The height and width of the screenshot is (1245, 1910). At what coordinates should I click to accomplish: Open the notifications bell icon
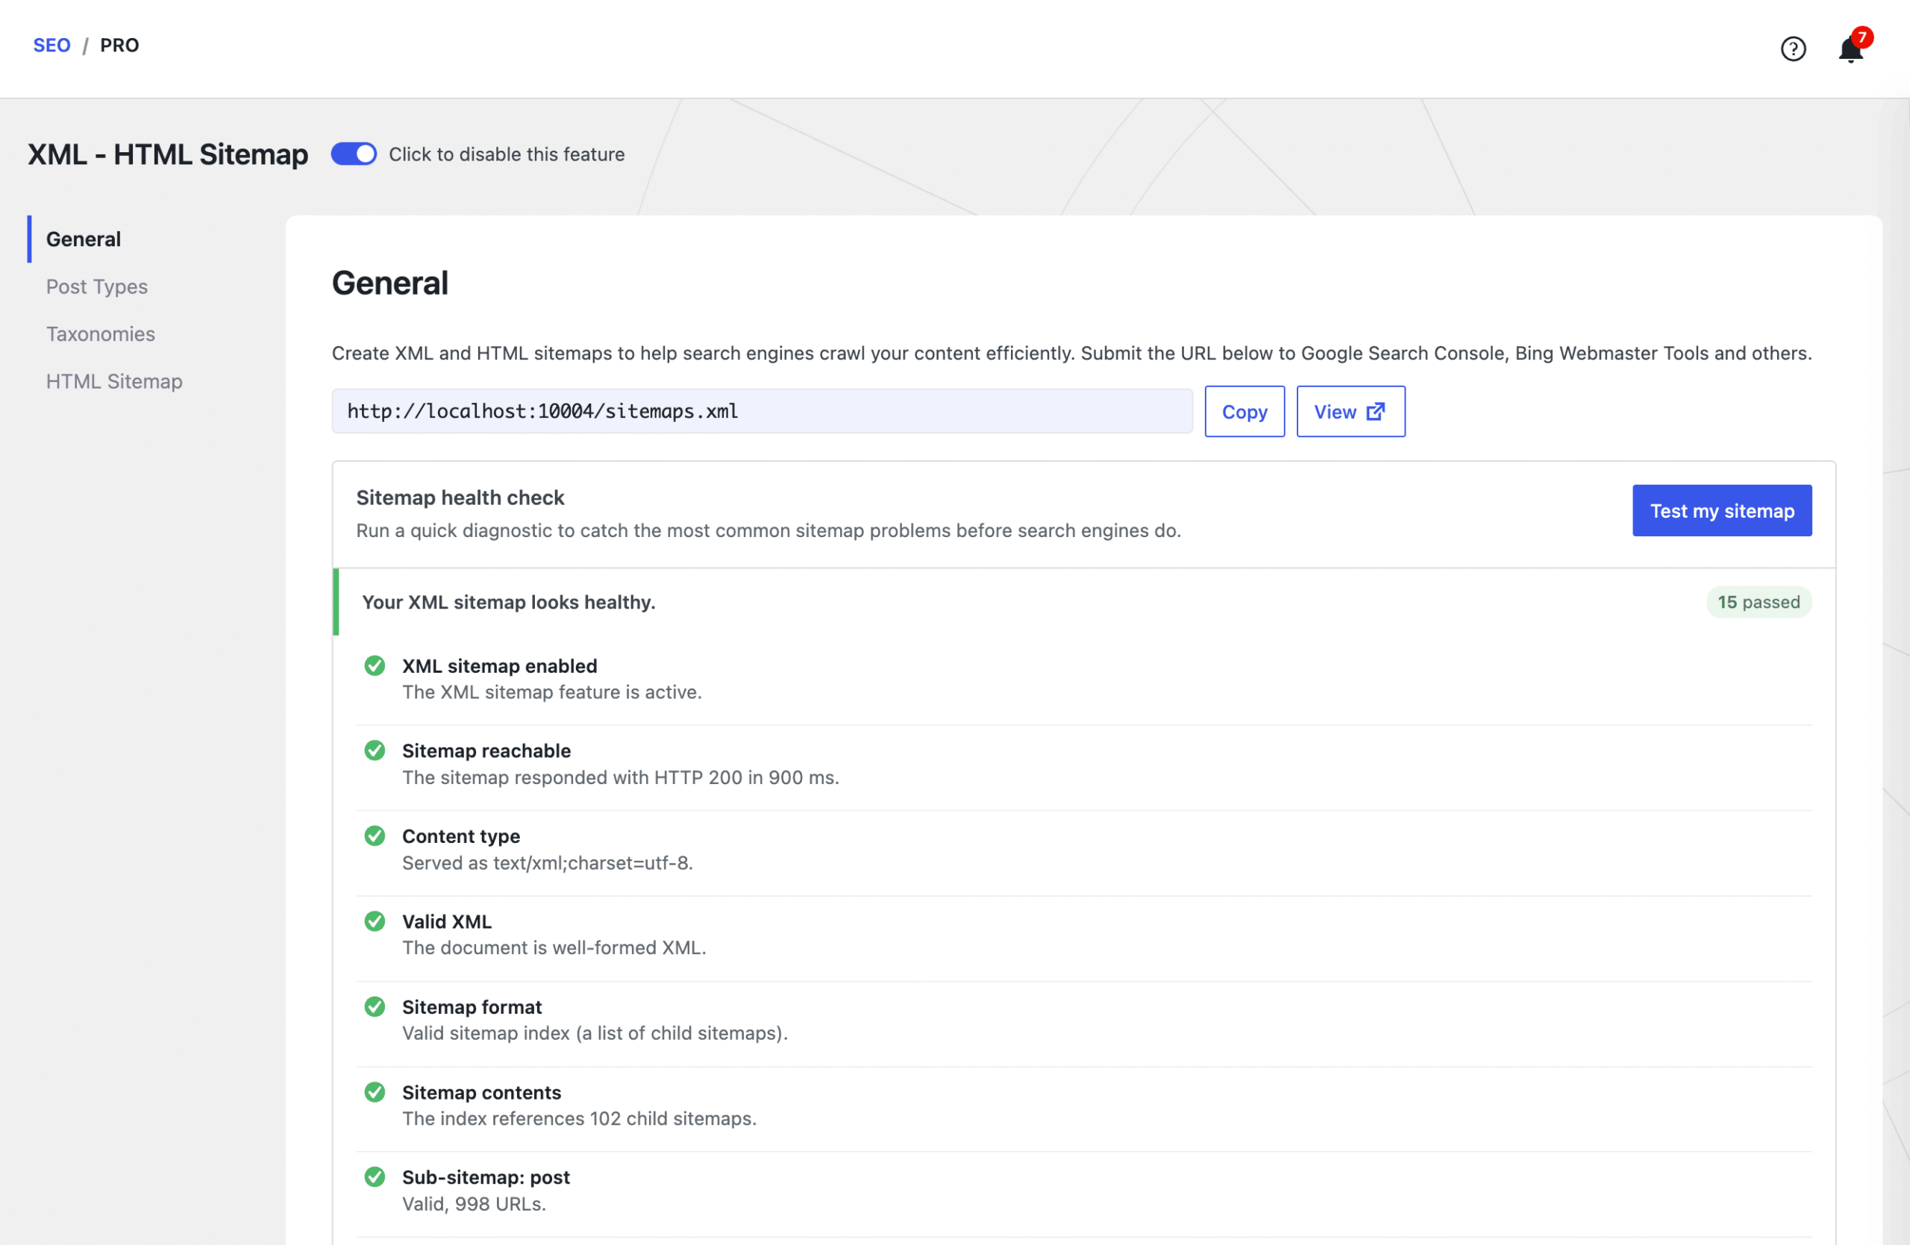(x=1850, y=51)
